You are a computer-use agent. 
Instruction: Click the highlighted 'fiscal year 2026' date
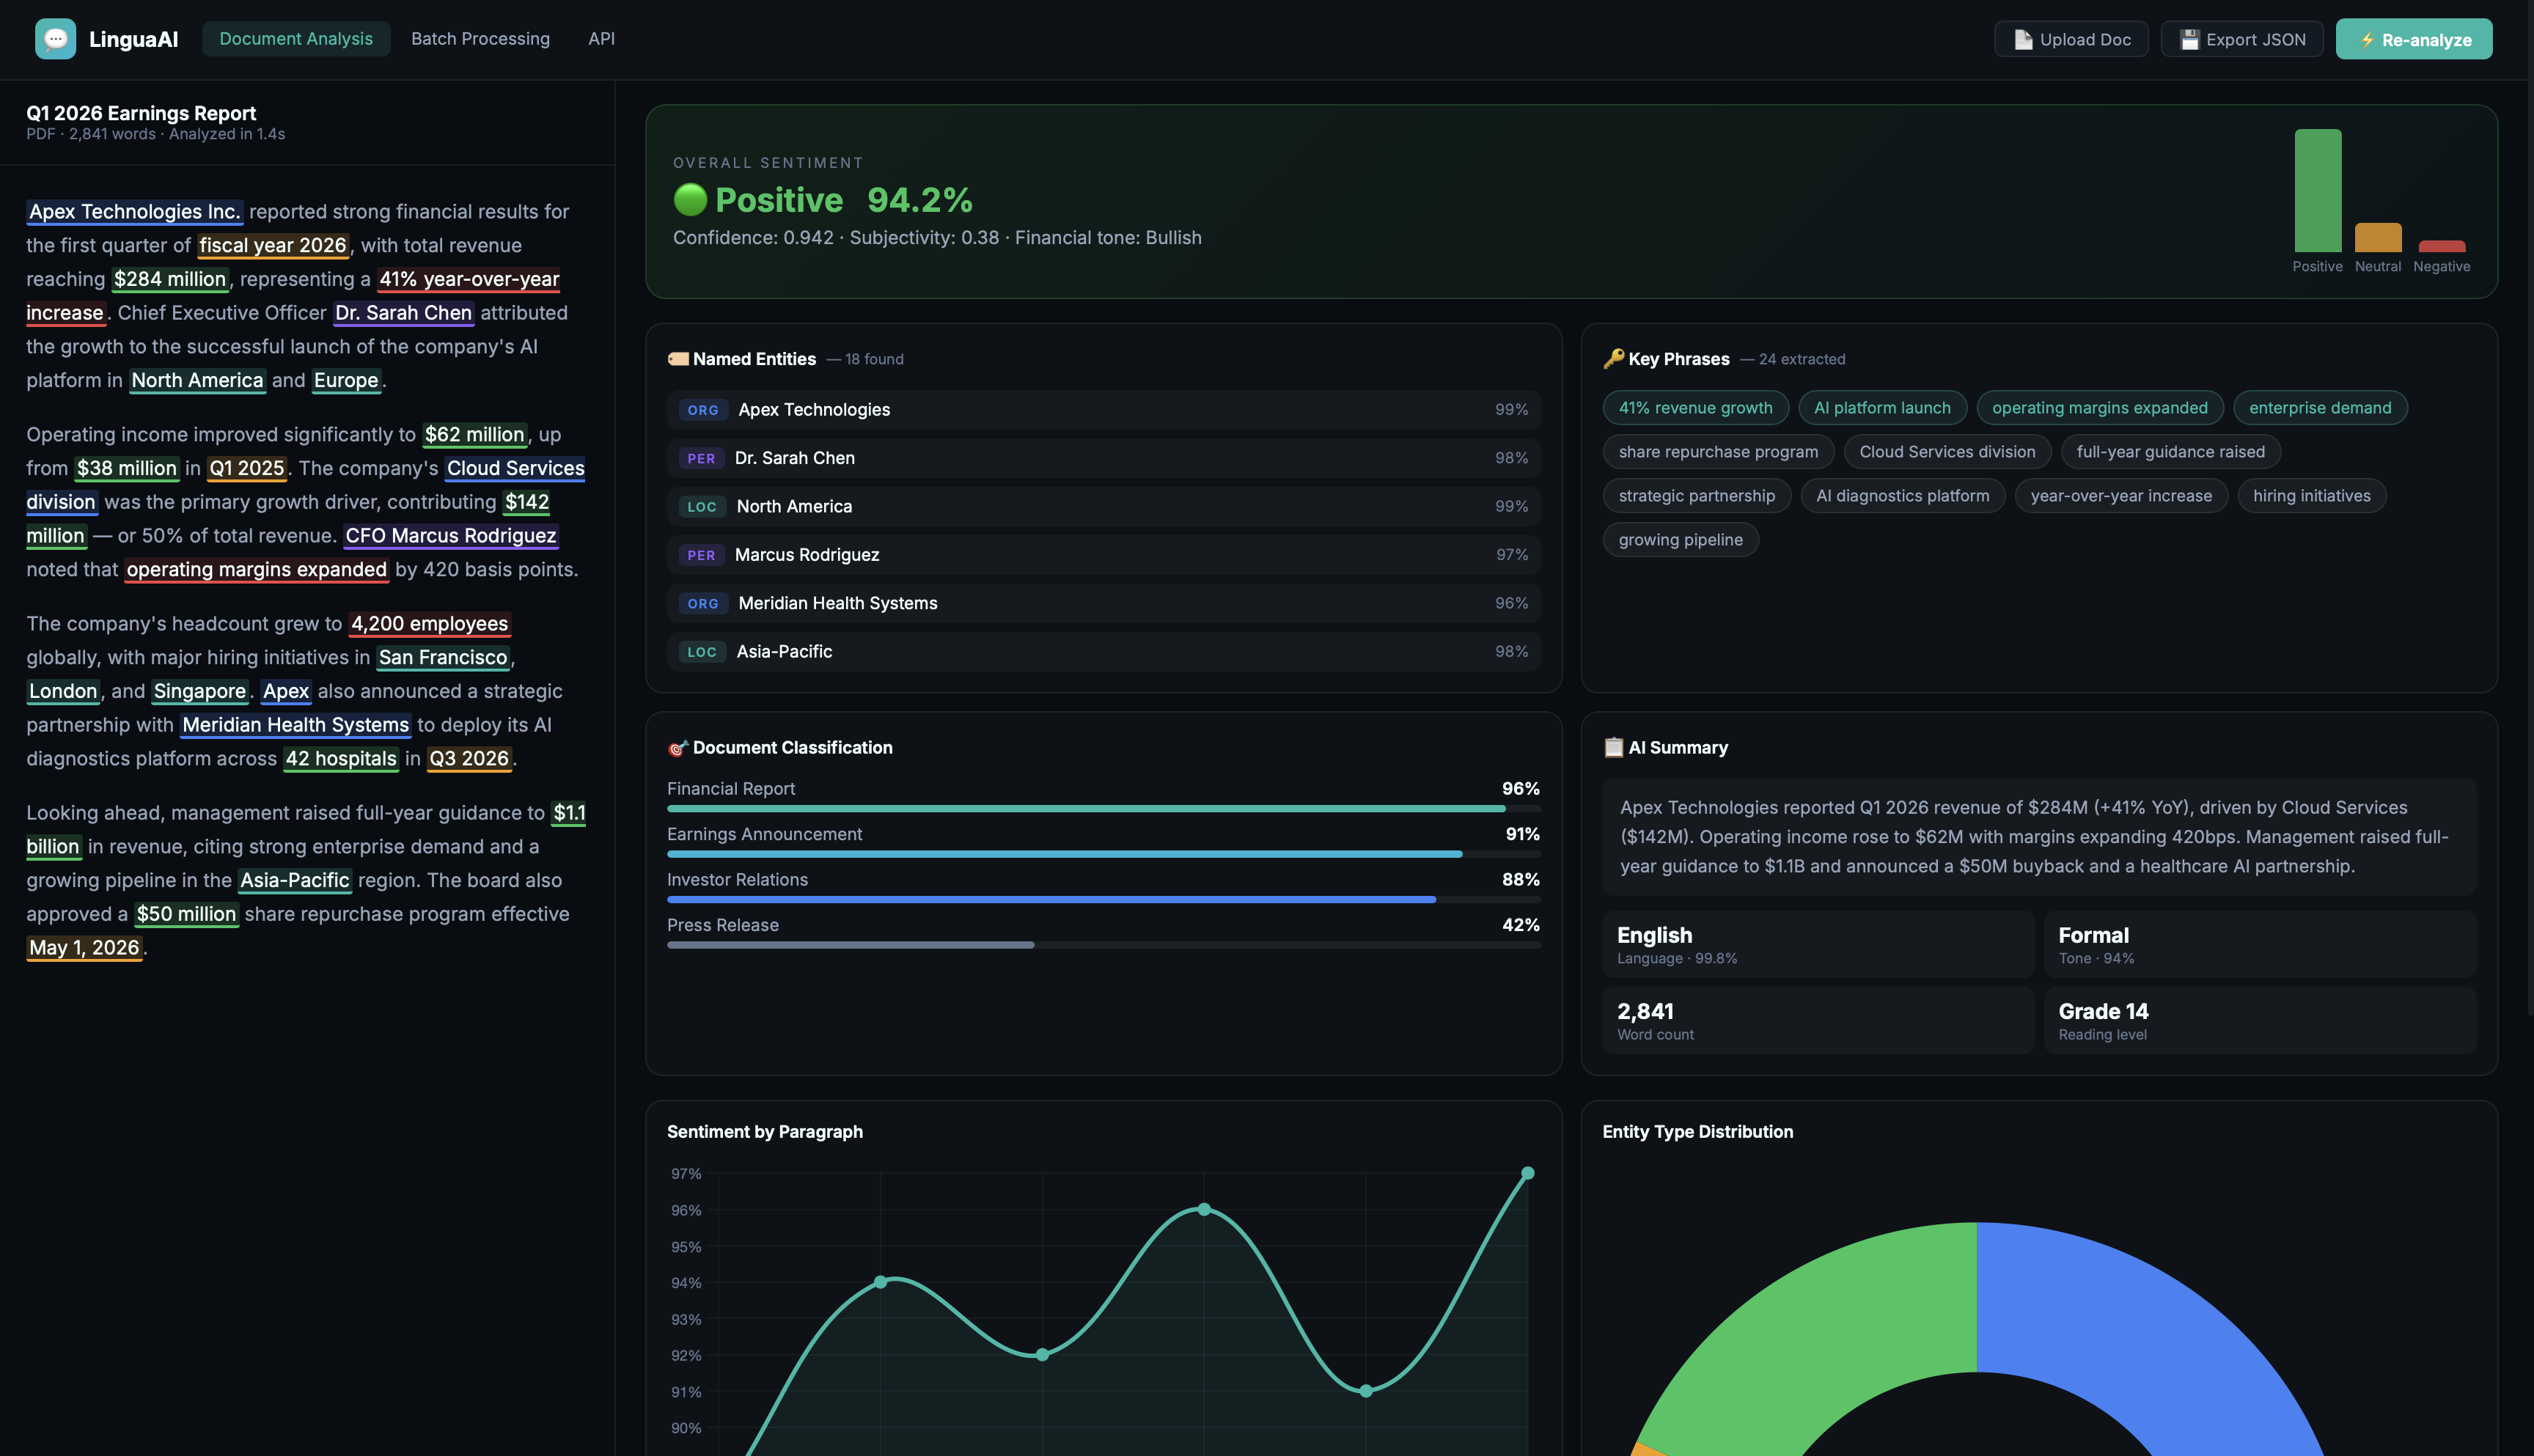272,246
